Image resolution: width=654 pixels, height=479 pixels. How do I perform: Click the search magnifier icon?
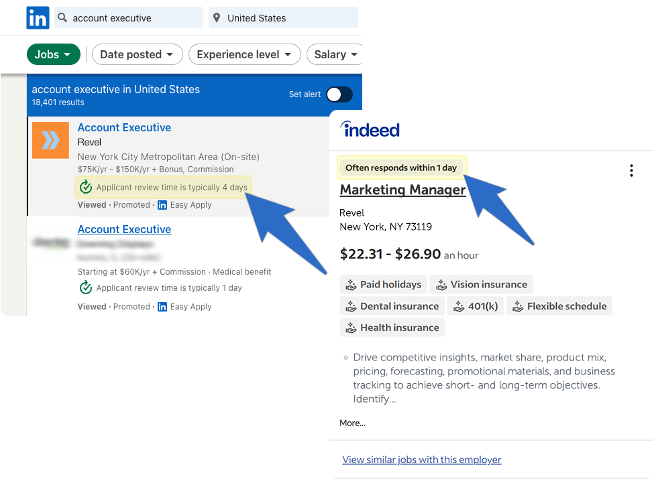tap(62, 17)
